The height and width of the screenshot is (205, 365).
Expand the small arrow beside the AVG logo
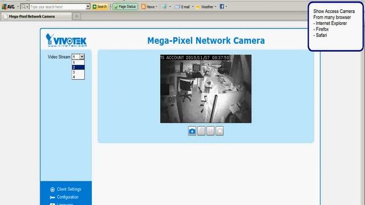[x=18, y=7]
